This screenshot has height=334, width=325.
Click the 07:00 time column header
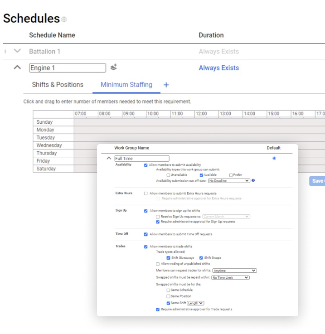point(81,114)
